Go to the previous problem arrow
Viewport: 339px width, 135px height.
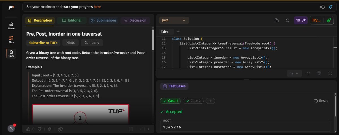[141, 129]
